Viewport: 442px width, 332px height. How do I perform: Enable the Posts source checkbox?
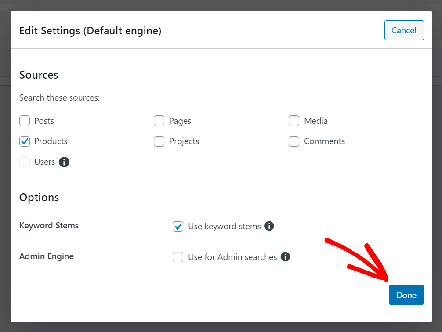(25, 121)
